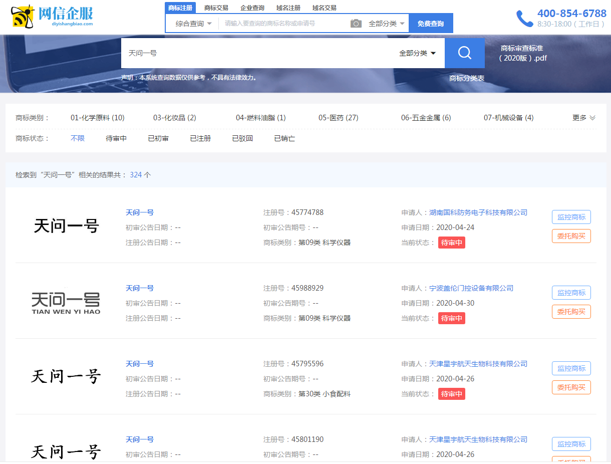Viewport: 611px width, 464px height.
Task: Open 天津星宇航天生物科技有限公司 for registration 45795596
Action: 478,364
